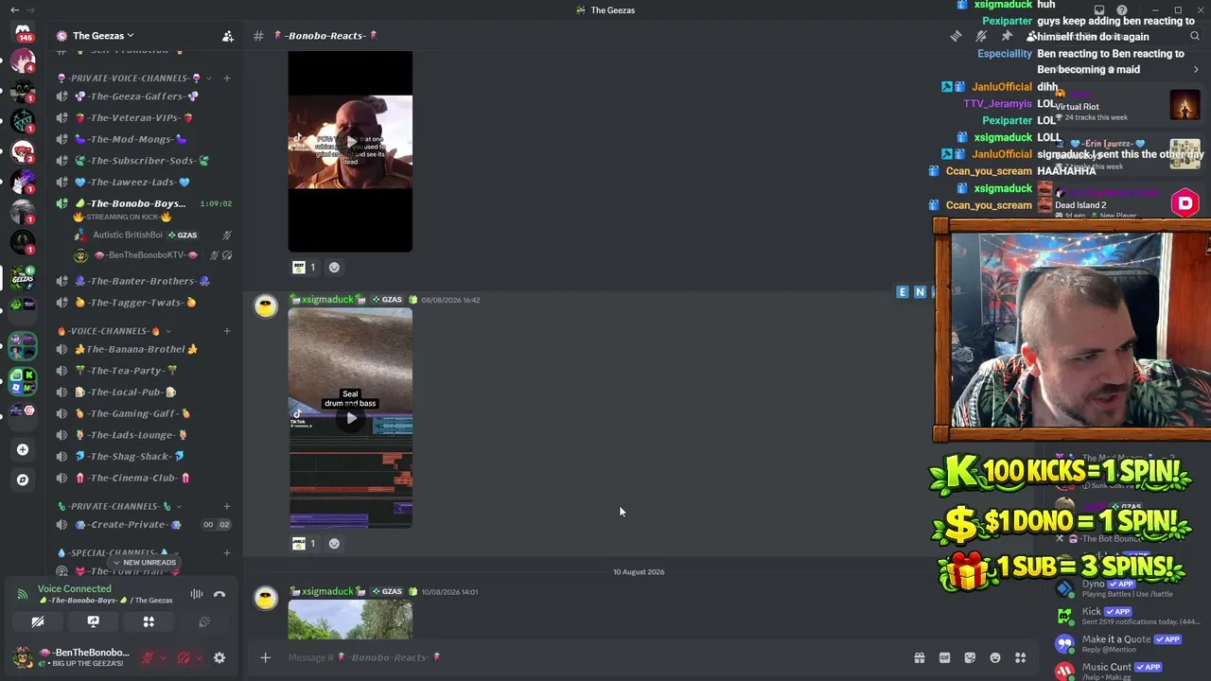Open Direct Messages home icon
Image resolution: width=1211 pixels, height=681 pixels.
pyautogui.click(x=23, y=31)
